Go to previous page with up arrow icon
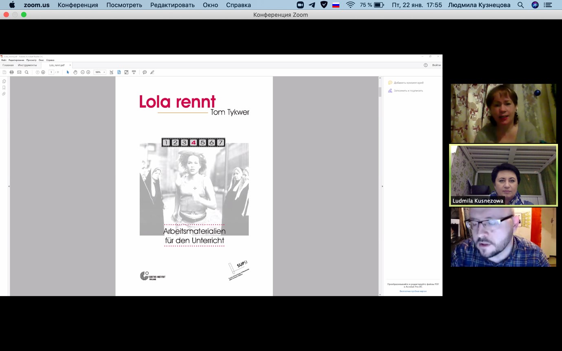The height and width of the screenshot is (351, 562). [x=37, y=72]
